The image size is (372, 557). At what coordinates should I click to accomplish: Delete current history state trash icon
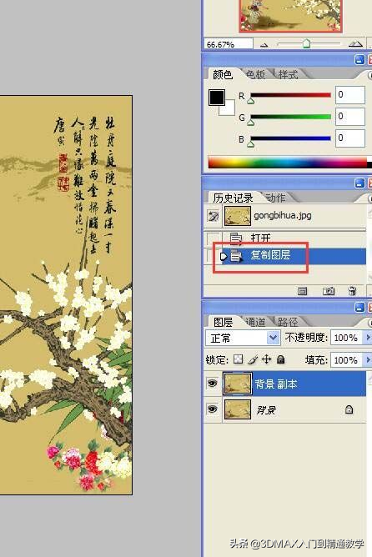point(352,291)
